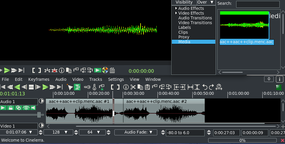Open the Settings menu

[116, 79]
